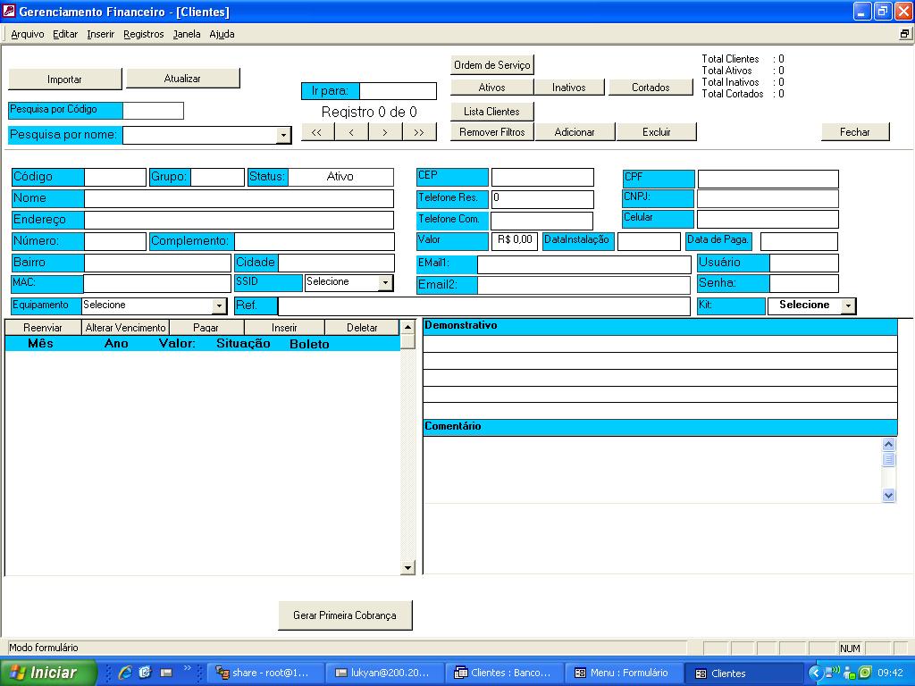Click inside the Comentário text area

click(x=652, y=470)
